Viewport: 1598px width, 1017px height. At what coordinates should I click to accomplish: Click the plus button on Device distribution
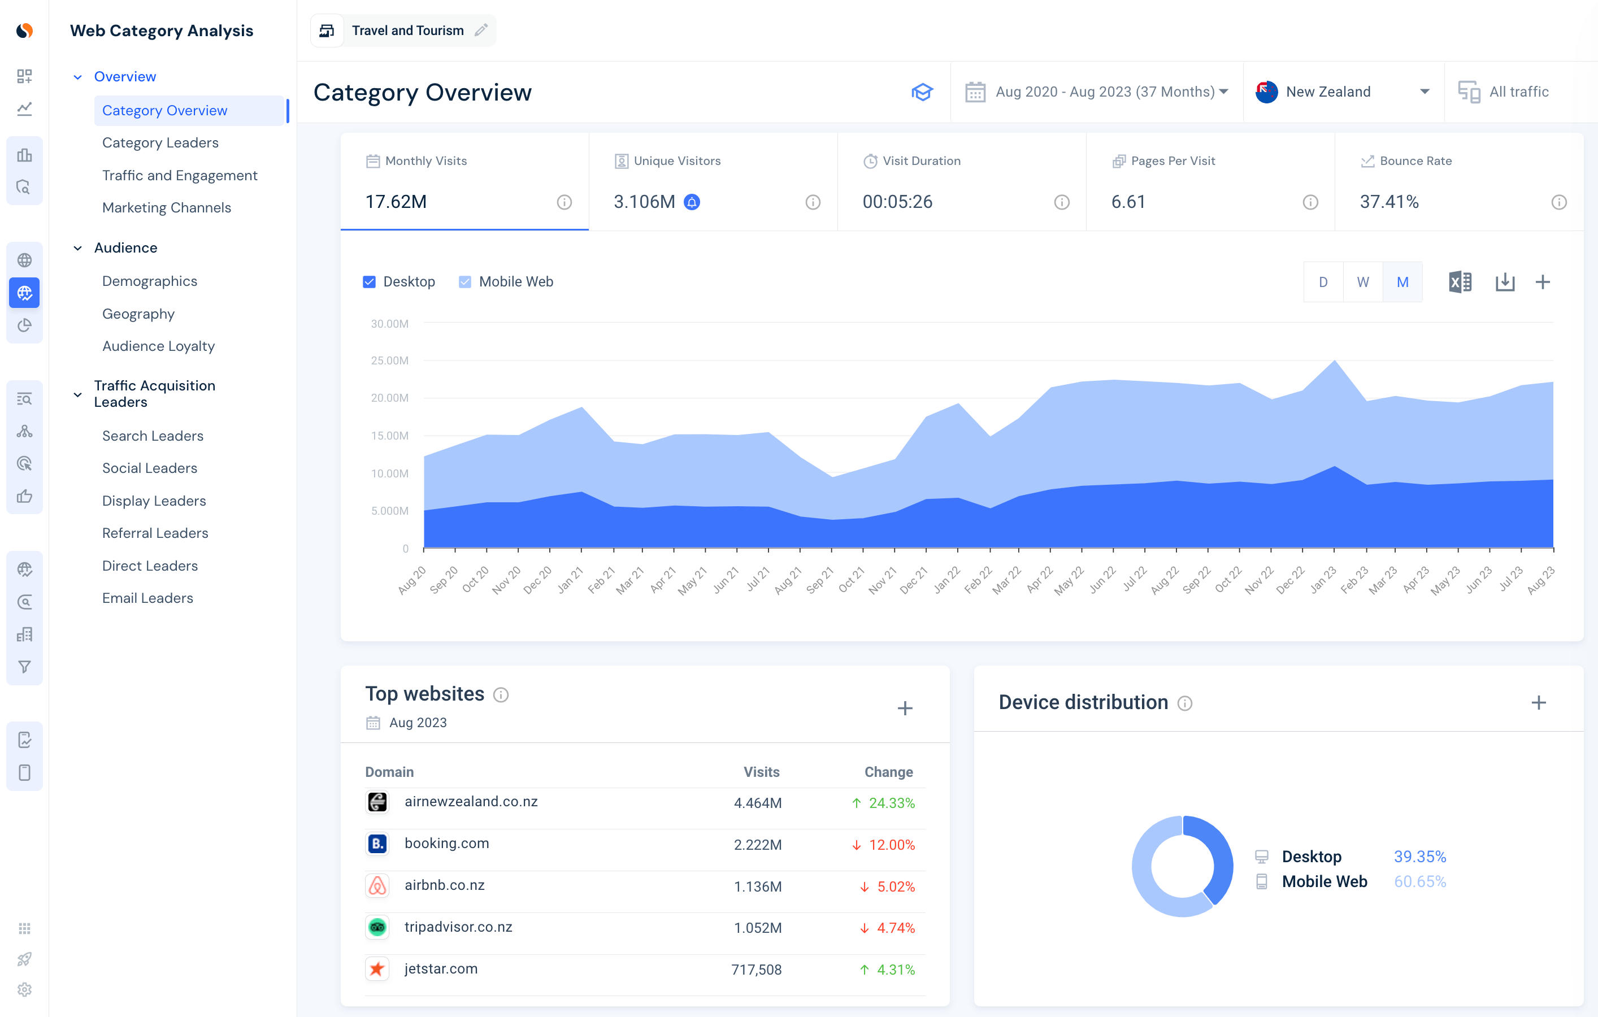[1538, 702]
